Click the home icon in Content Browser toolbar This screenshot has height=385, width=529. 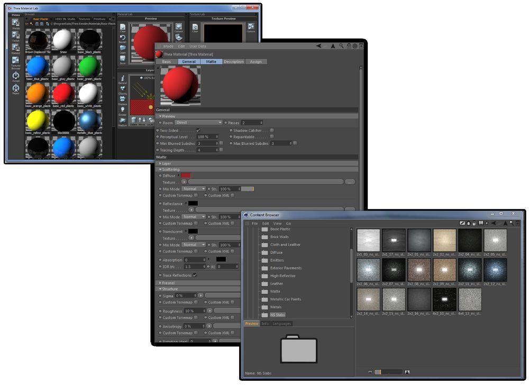pos(468,223)
